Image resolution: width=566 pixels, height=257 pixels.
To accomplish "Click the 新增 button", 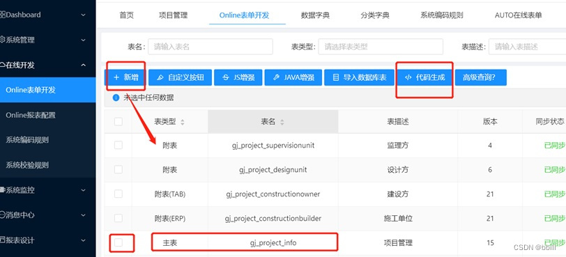I will pyautogui.click(x=125, y=77).
